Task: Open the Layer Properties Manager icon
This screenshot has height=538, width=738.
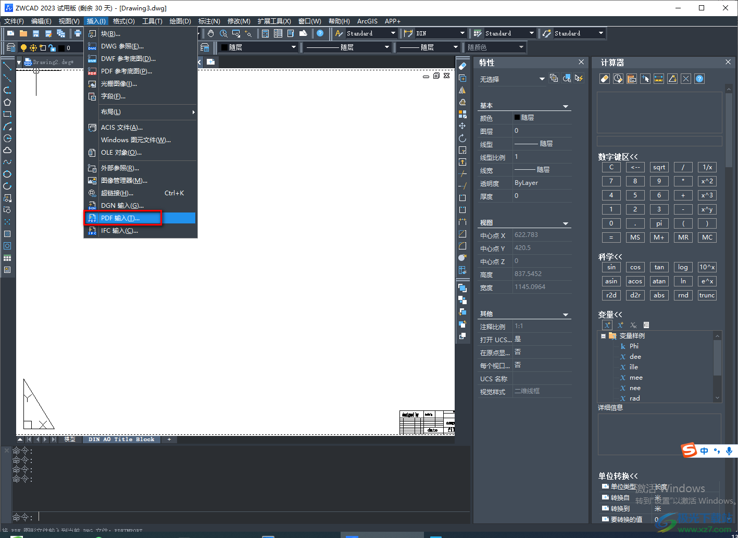Action: point(10,47)
